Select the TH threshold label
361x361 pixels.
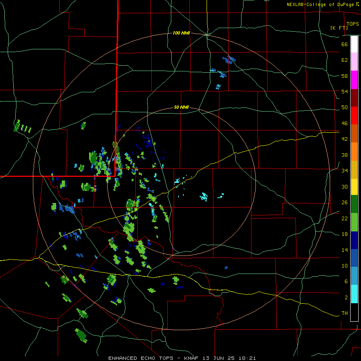coord(345,313)
